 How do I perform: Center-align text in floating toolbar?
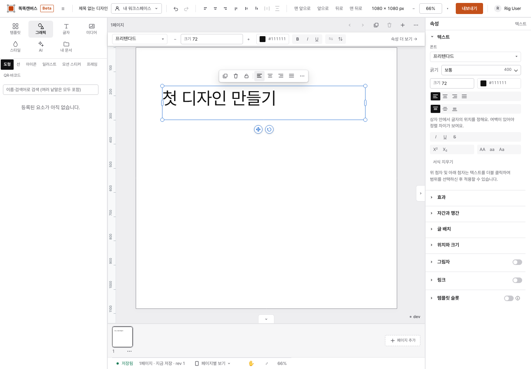coord(270,76)
